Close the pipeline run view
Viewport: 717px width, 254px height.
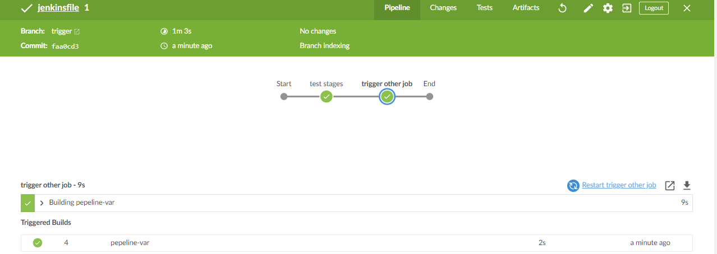click(687, 8)
